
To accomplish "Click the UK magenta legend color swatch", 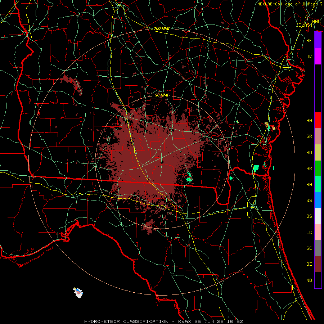I will 318,57.
